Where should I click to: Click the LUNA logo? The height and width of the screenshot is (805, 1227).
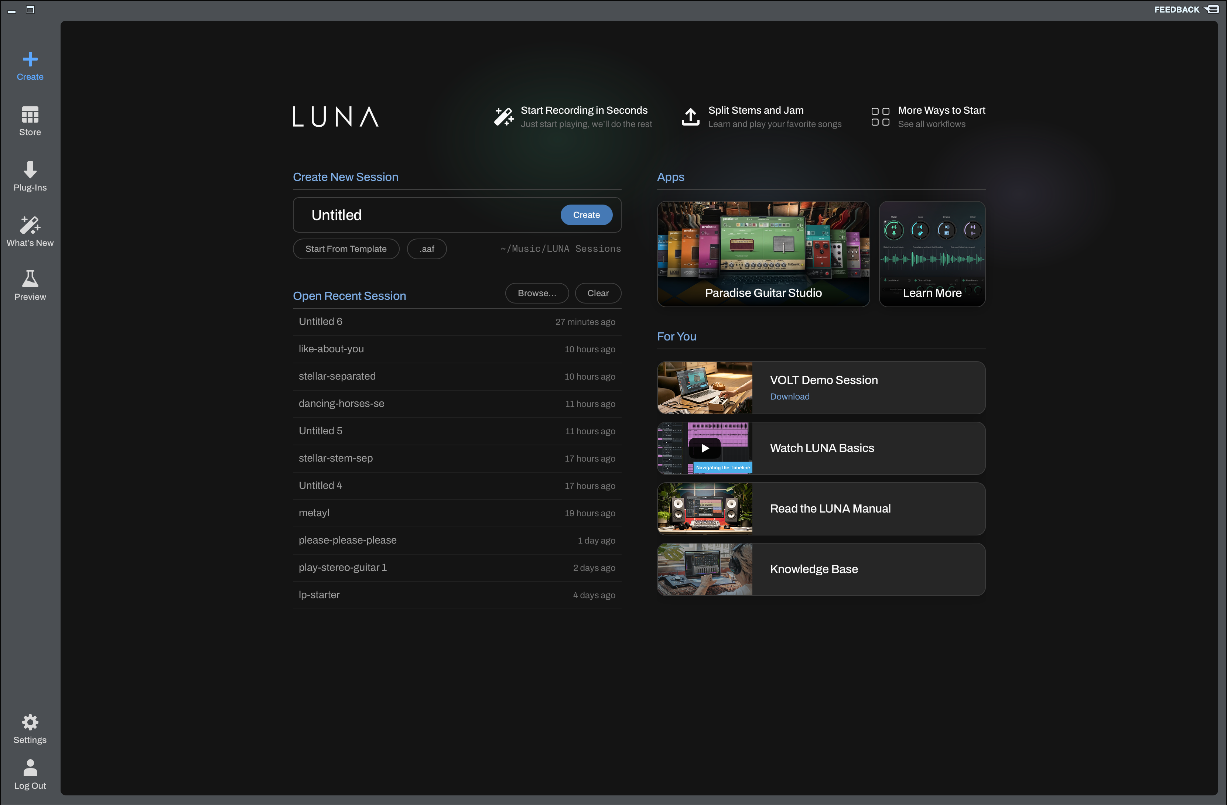tap(336, 116)
